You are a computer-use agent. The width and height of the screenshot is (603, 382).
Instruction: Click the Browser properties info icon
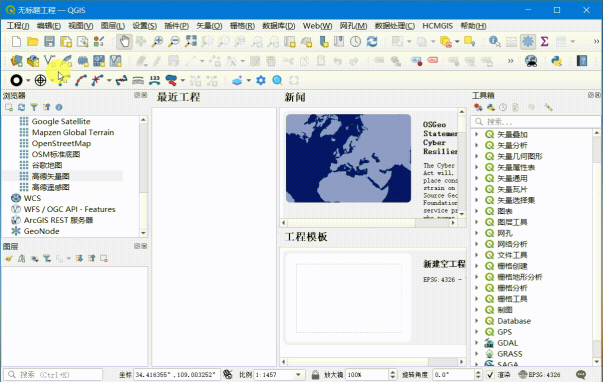[59, 107]
